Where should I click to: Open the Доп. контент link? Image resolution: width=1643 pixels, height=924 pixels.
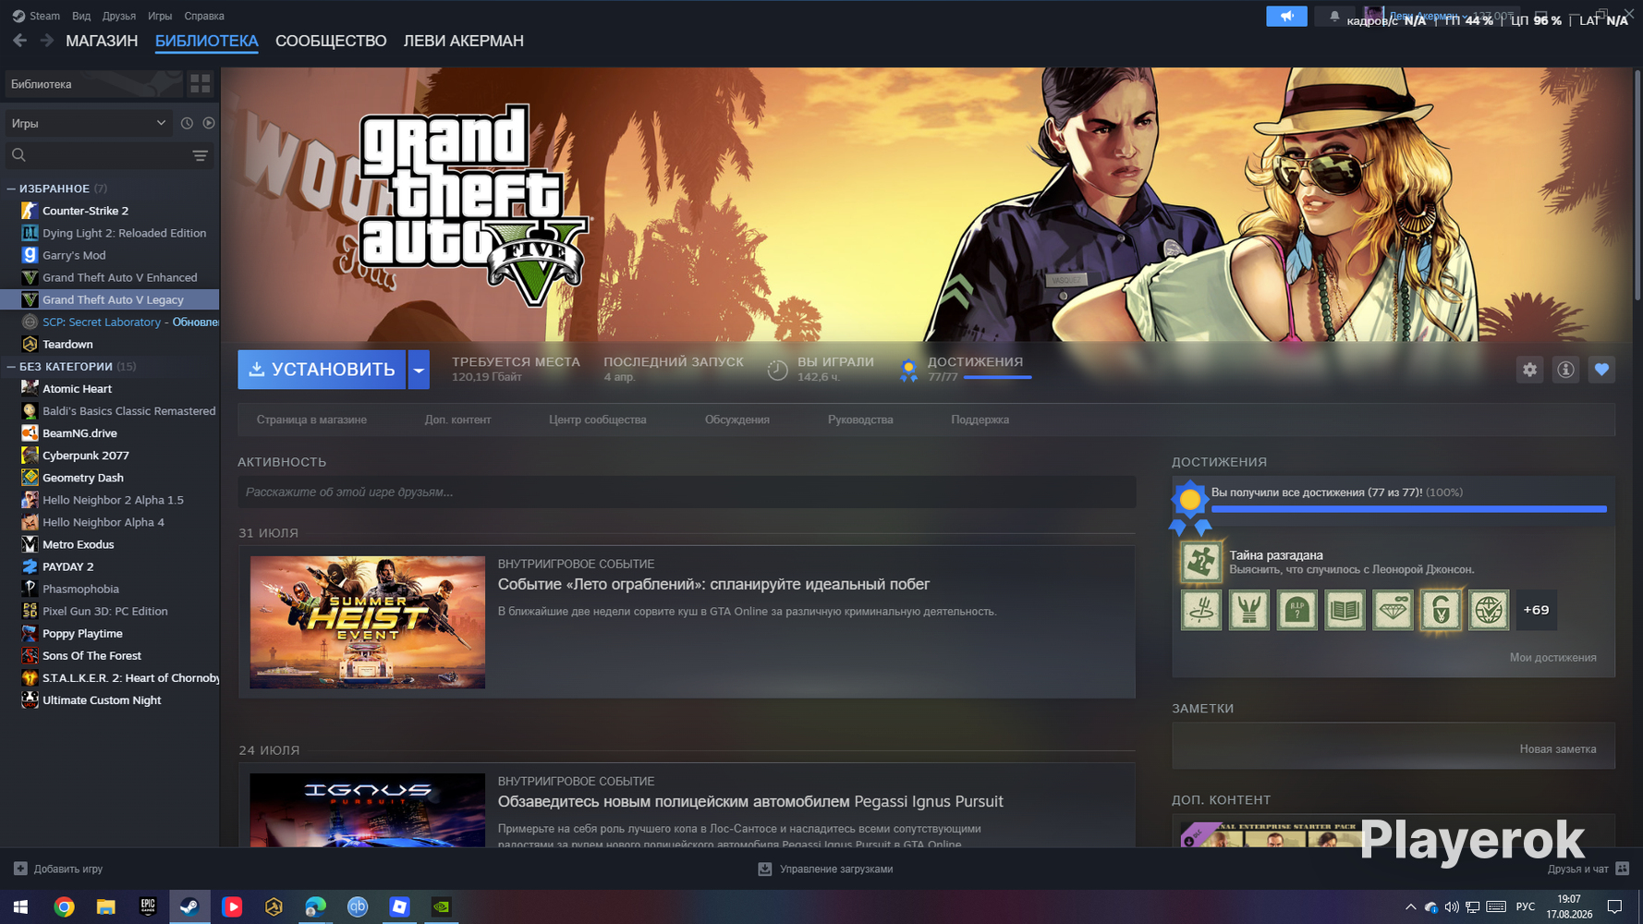pos(457,419)
